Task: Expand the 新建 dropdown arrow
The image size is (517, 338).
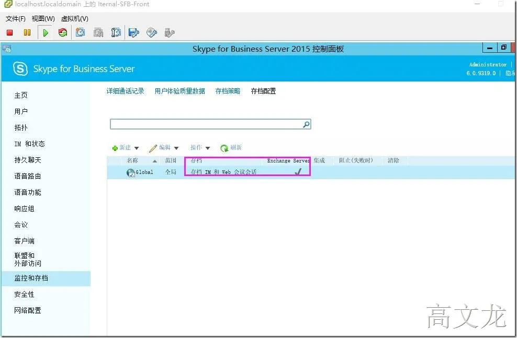Action: pos(137,148)
